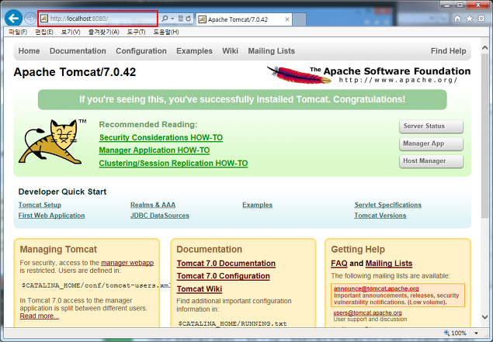Screen dimensions: 493x342
Task: Click the browser Forward arrow button
Action: click(30, 19)
